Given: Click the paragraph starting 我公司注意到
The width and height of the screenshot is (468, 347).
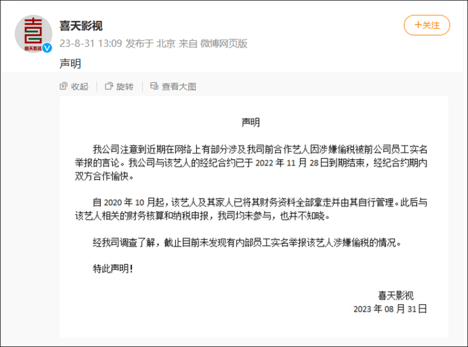Looking at the screenshot, I should [251, 163].
